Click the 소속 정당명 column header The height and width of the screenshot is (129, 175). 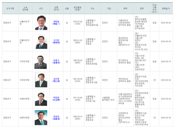pos(25,8)
